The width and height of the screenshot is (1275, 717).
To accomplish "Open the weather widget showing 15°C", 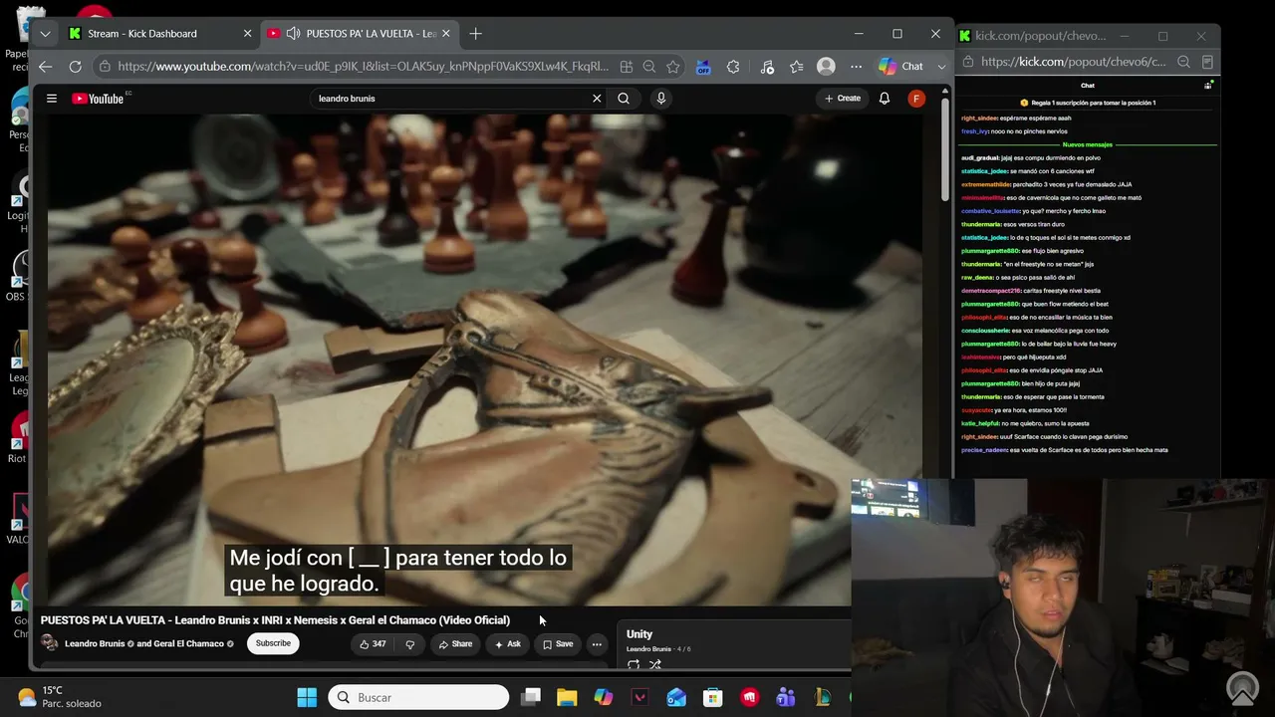I will [x=60, y=697].
